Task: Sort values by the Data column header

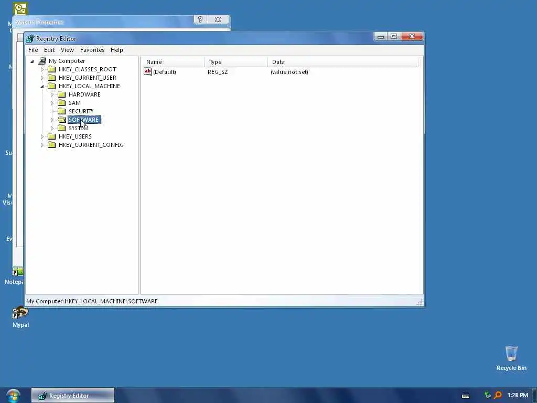Action: [342, 62]
